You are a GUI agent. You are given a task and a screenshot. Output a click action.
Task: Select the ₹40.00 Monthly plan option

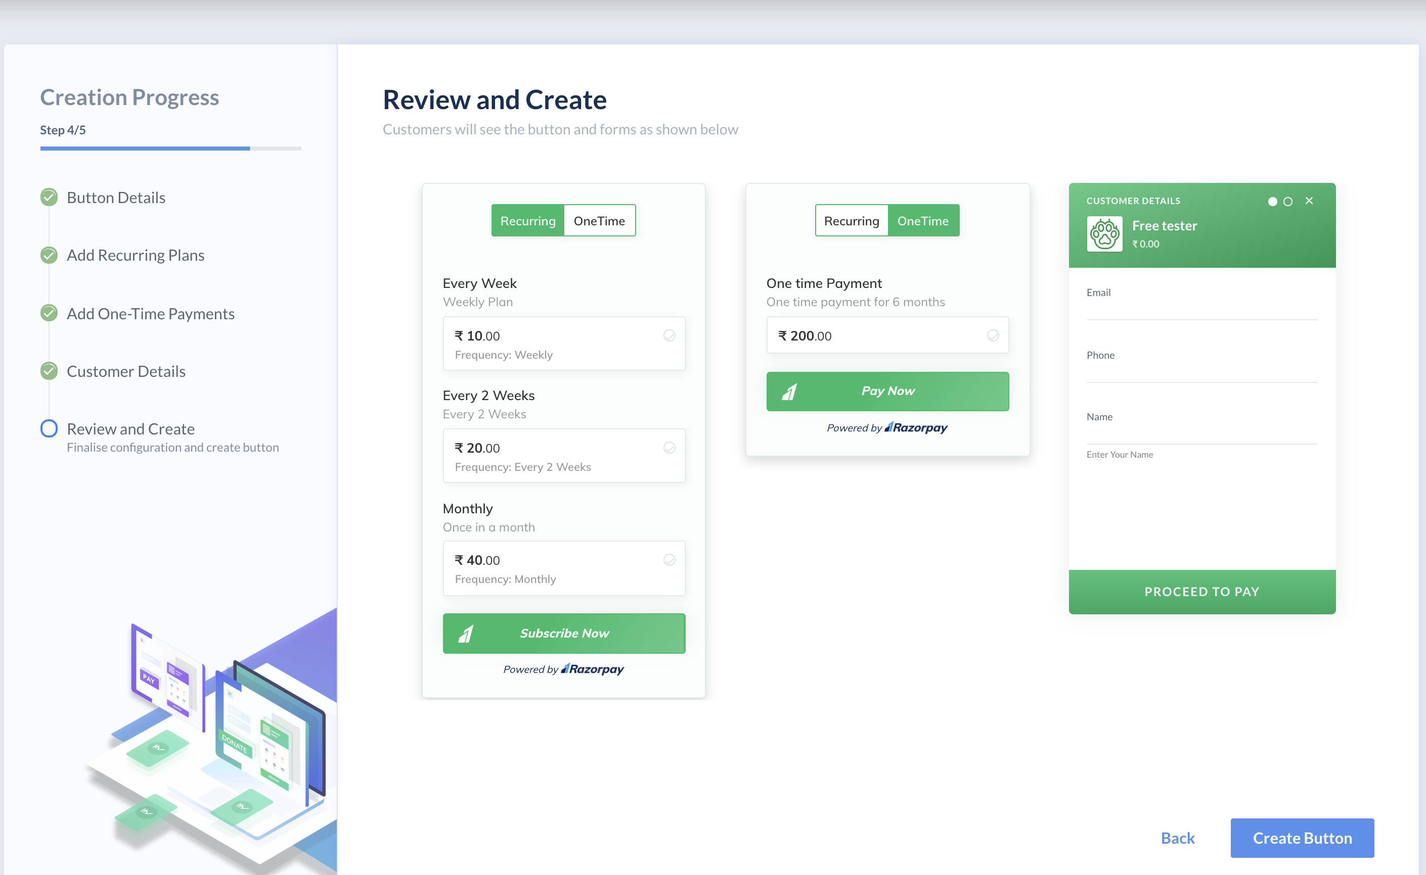(563, 568)
